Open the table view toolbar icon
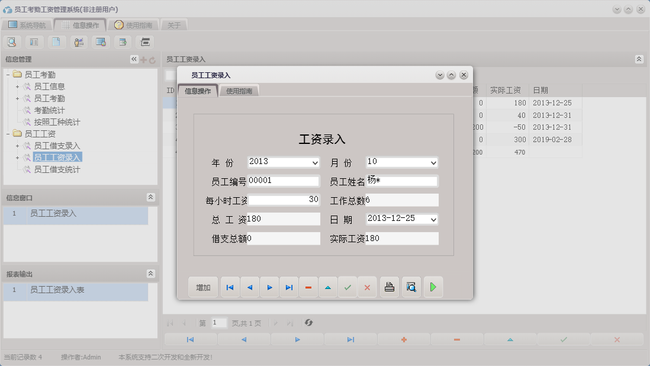This screenshot has height=366, width=650. (34, 41)
